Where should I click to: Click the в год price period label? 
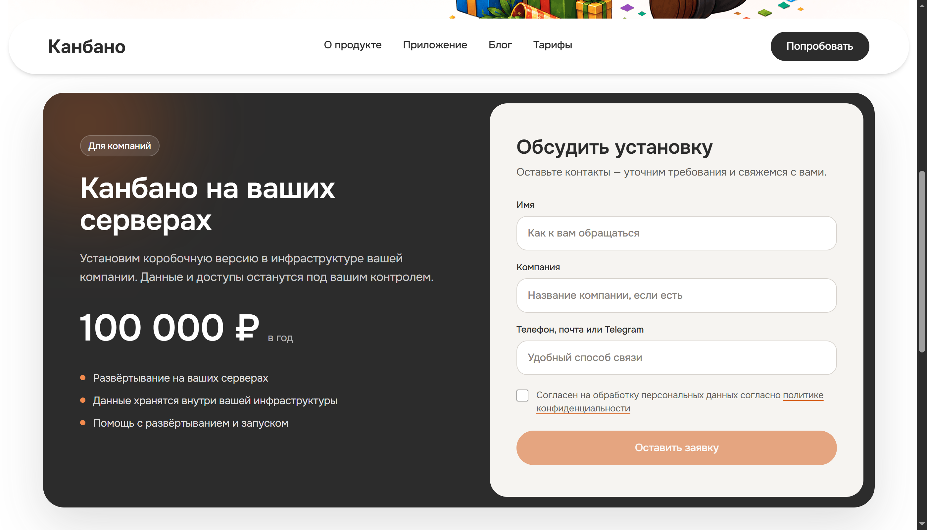pos(280,338)
